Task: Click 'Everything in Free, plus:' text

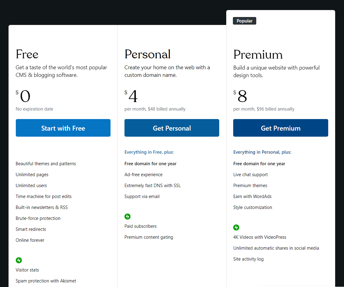Action: click(x=149, y=152)
